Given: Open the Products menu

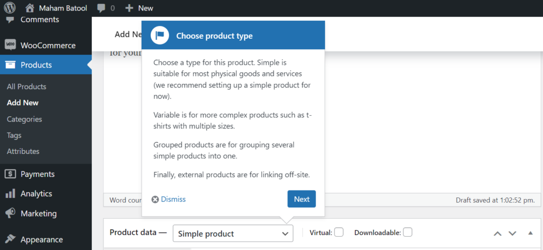Looking at the screenshot, I should click(46, 65).
